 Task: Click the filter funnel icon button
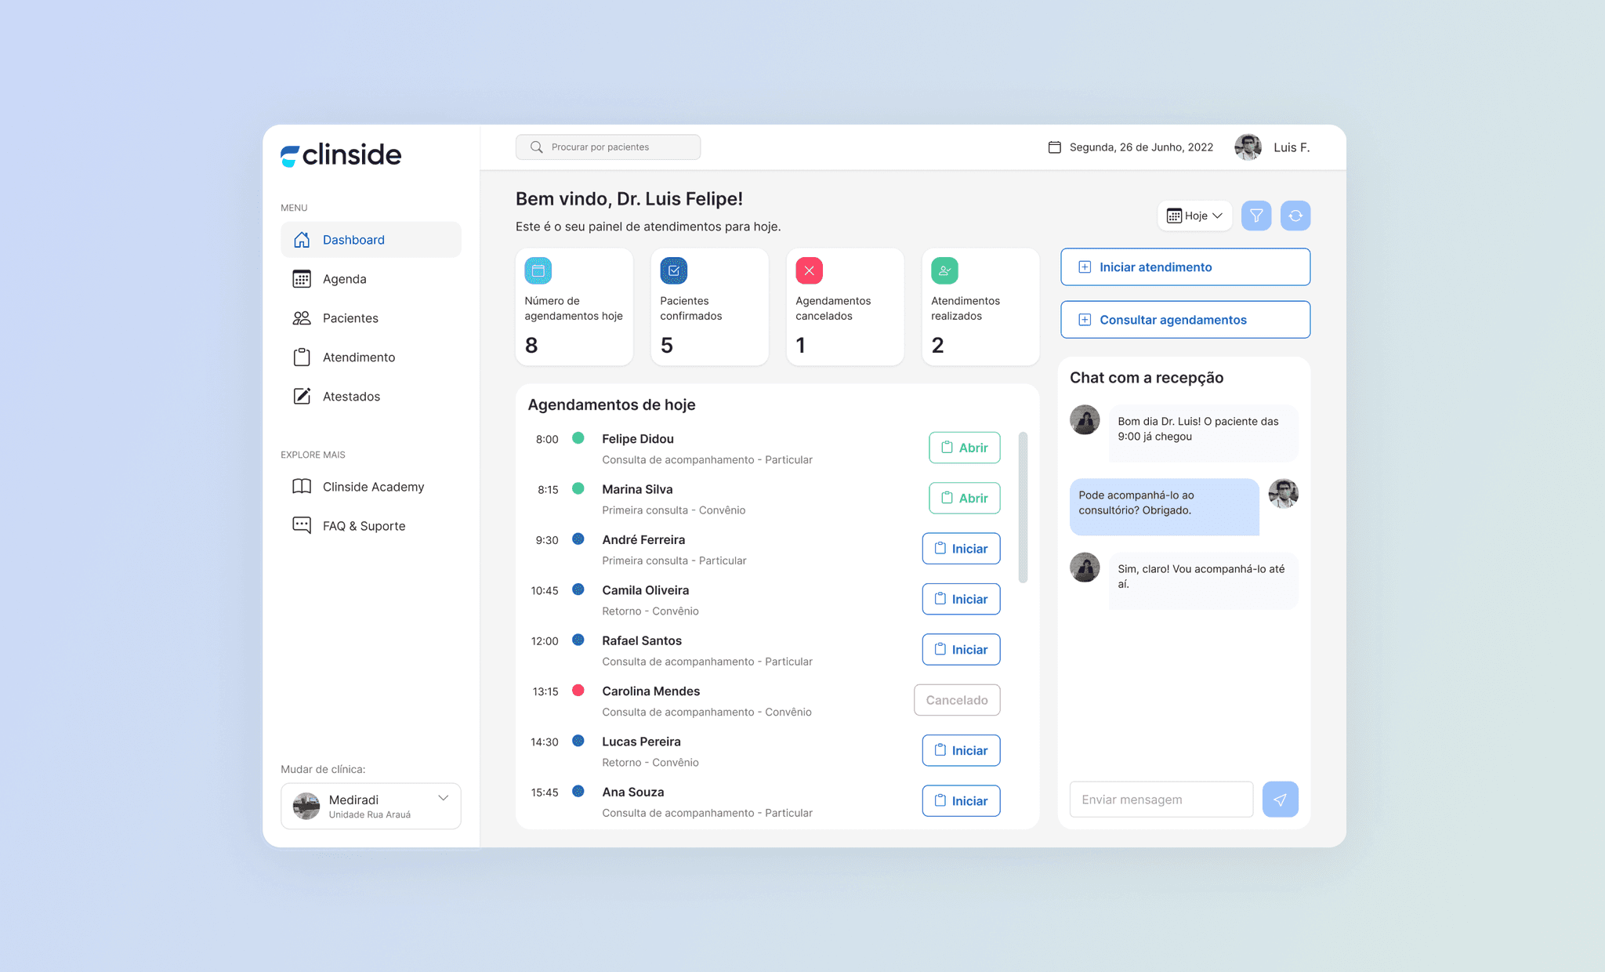pyautogui.click(x=1255, y=216)
